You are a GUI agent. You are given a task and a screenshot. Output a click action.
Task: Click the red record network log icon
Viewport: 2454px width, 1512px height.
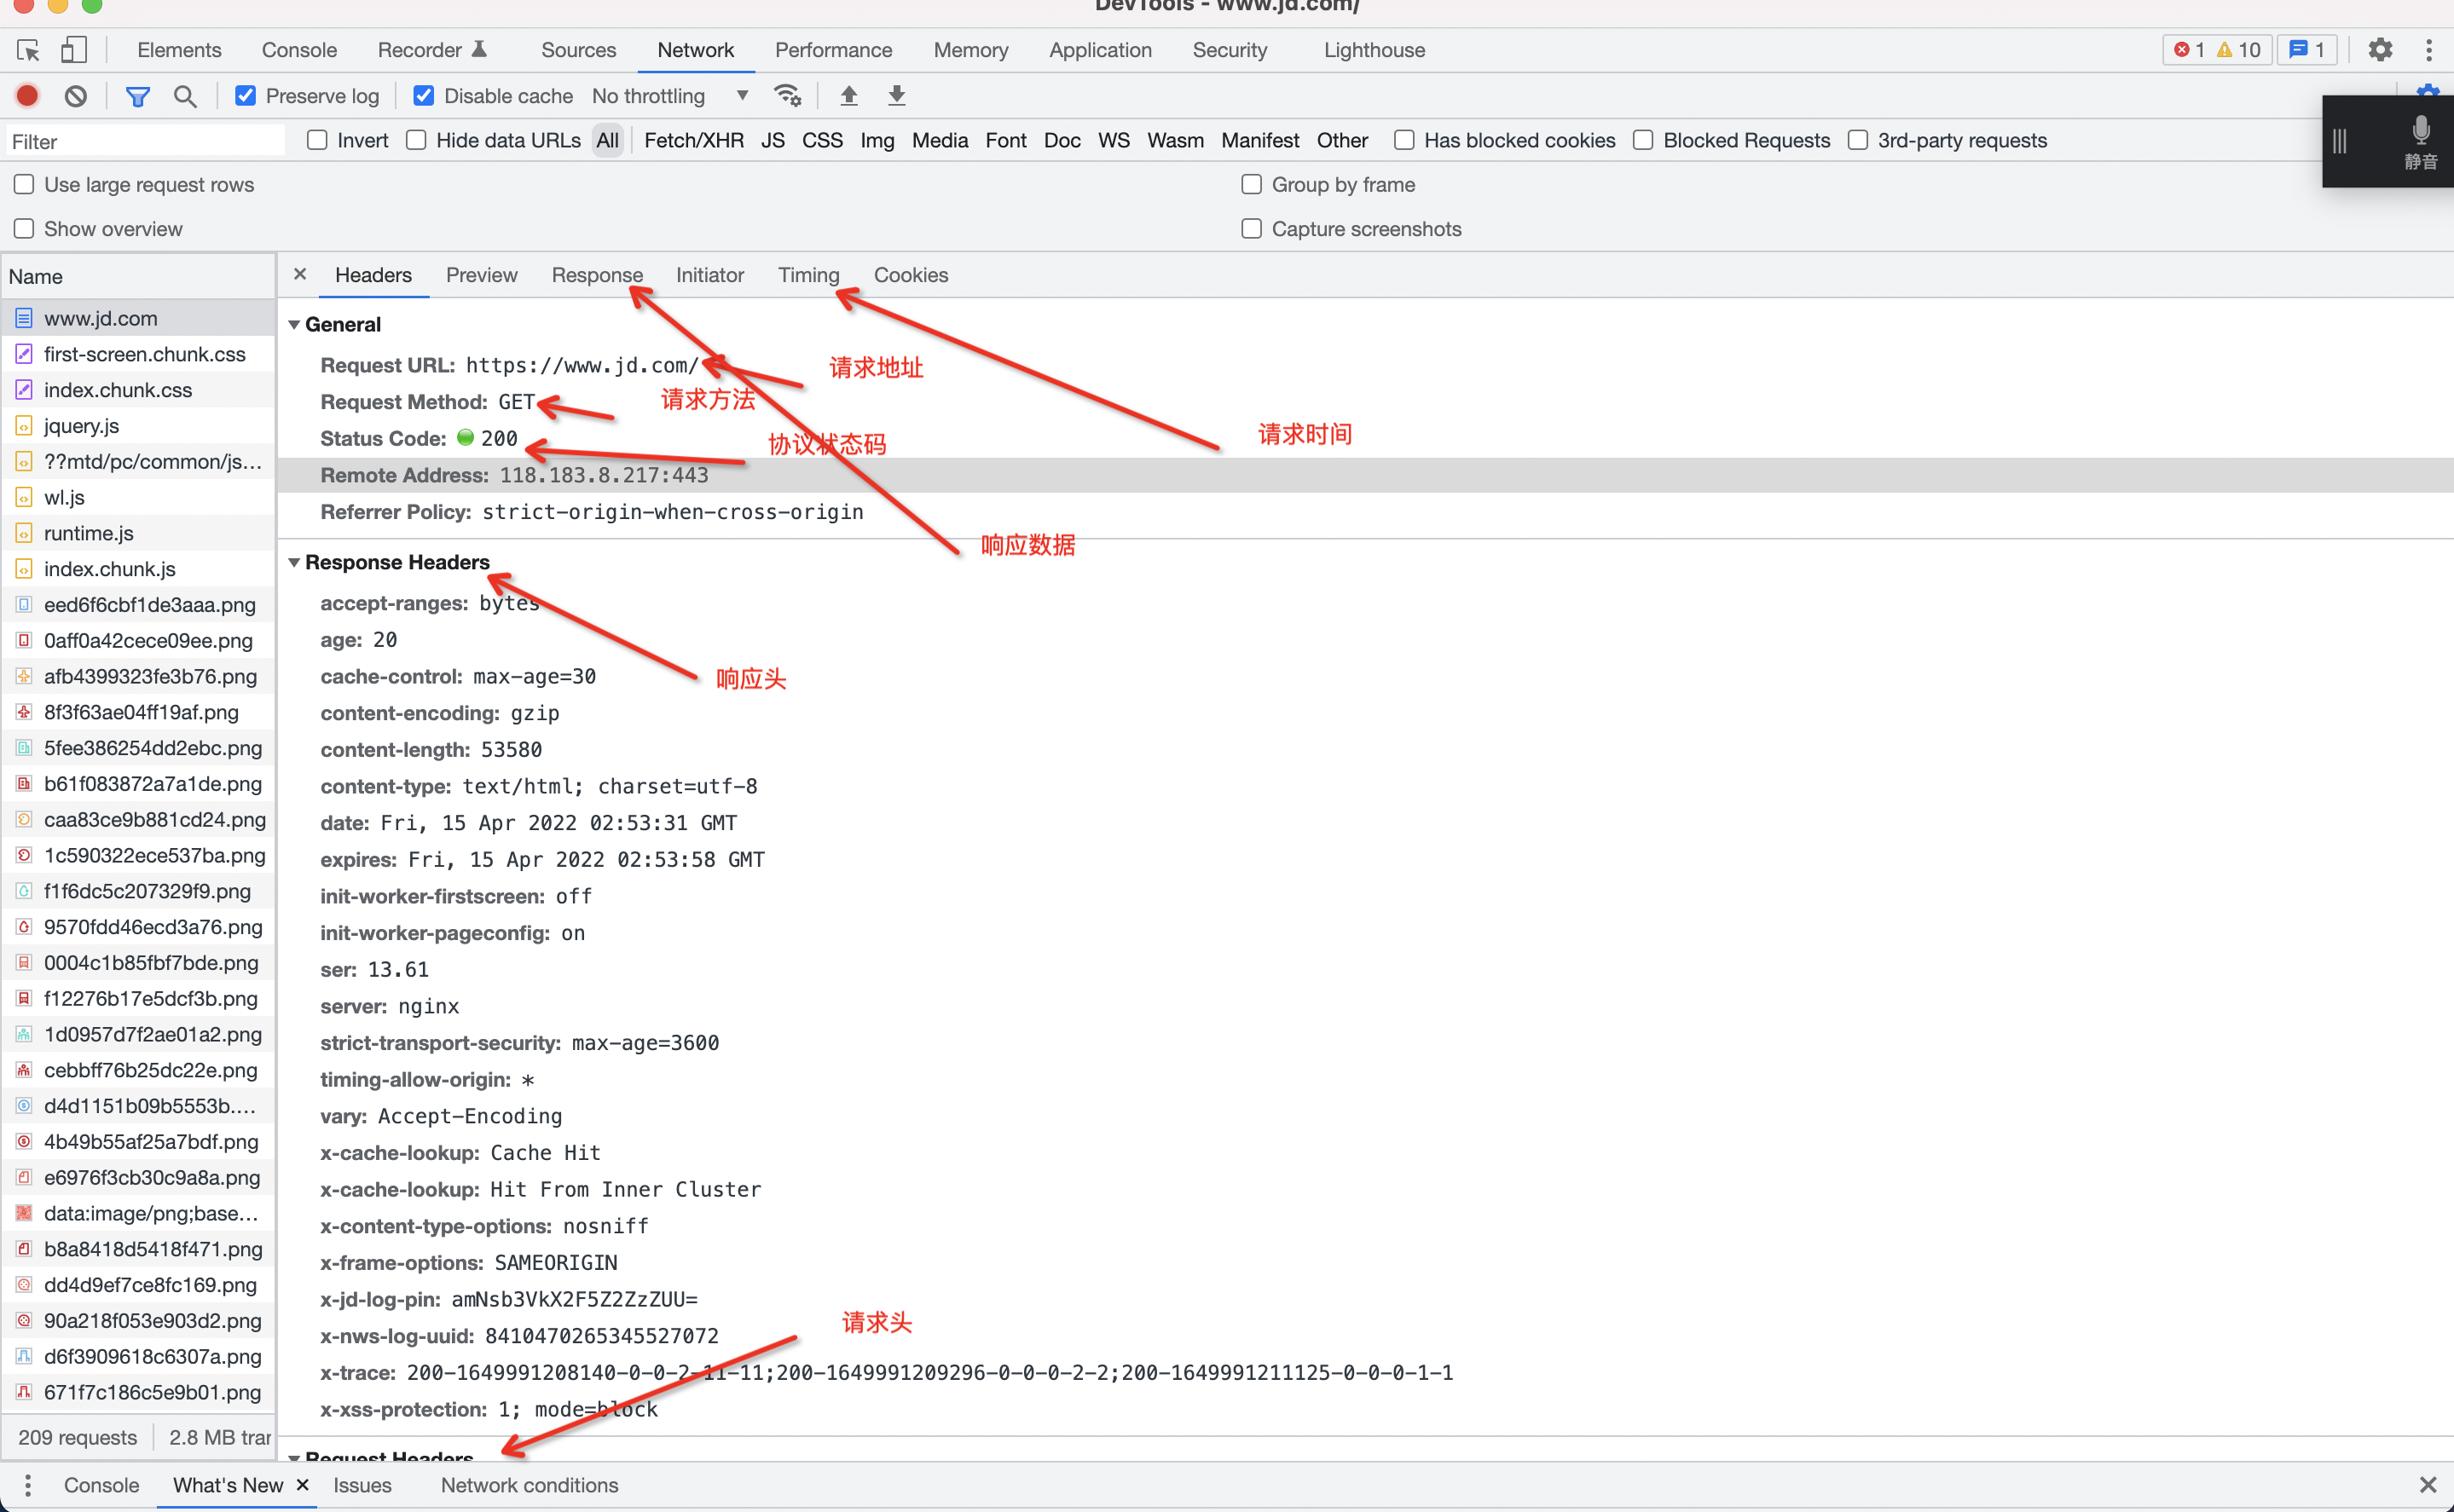(27, 96)
